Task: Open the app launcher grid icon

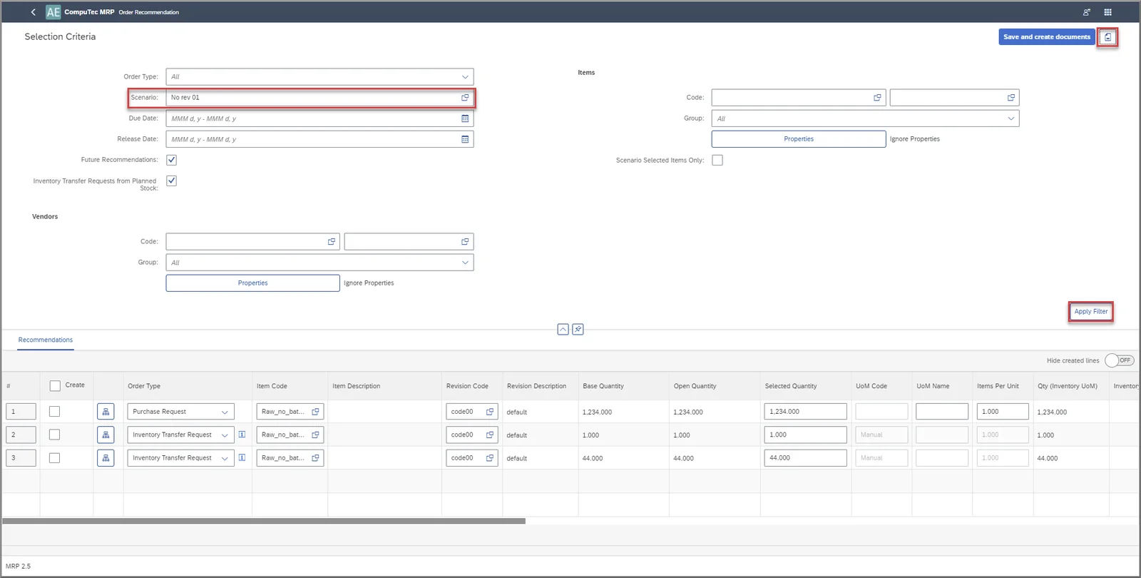Action: [1107, 12]
